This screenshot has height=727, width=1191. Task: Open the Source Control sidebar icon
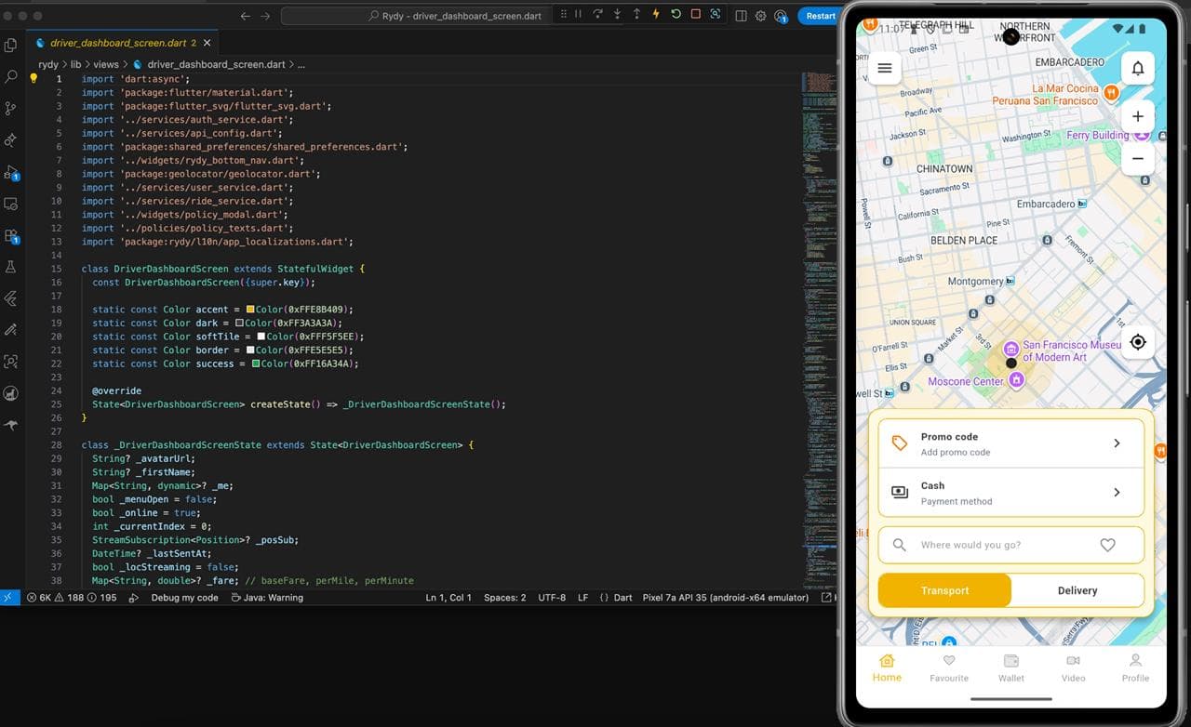click(11, 109)
